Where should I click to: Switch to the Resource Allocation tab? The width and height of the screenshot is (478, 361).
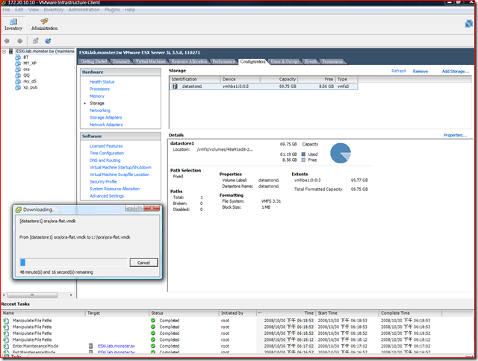[x=189, y=61]
